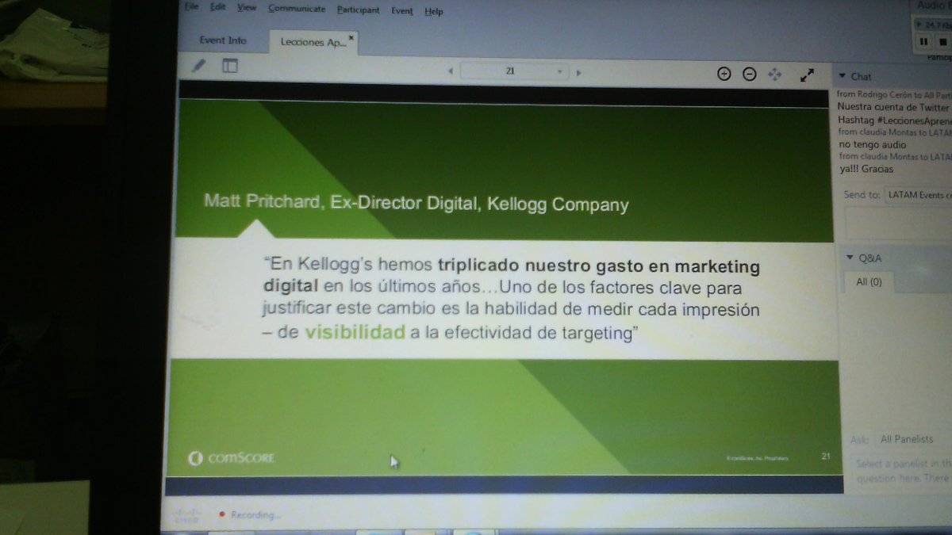Enter full screen with diagonal arrows

808,75
